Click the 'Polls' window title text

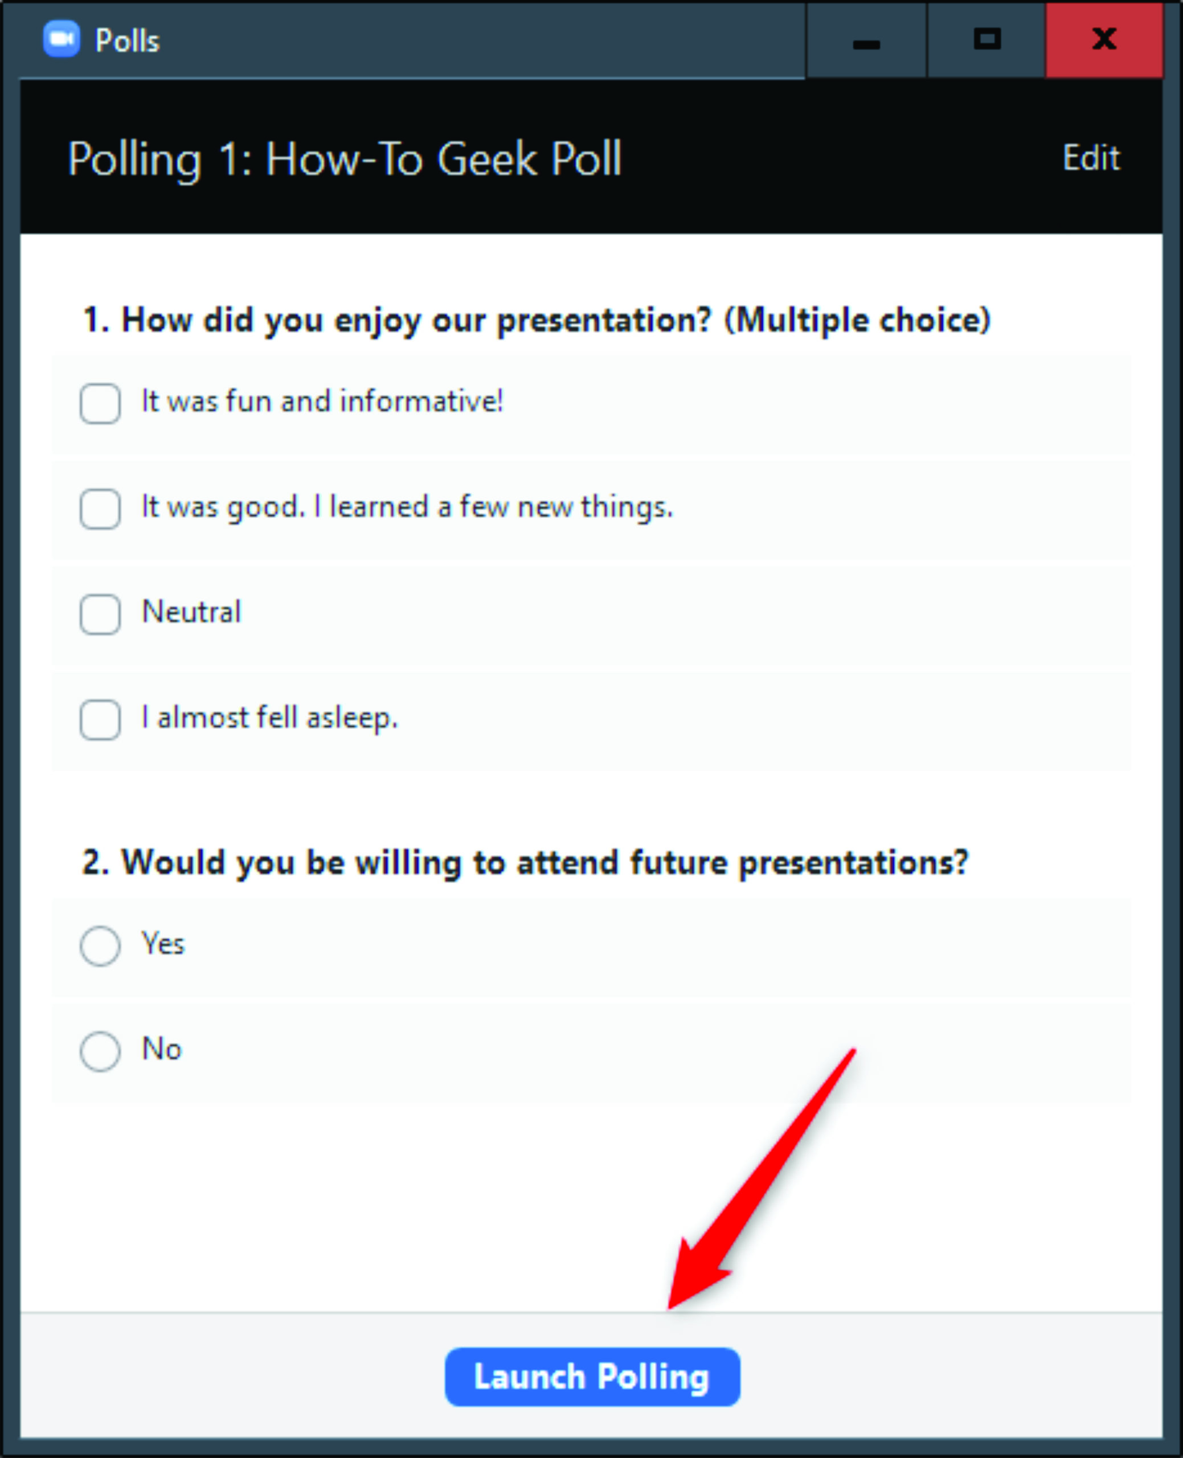click(128, 41)
